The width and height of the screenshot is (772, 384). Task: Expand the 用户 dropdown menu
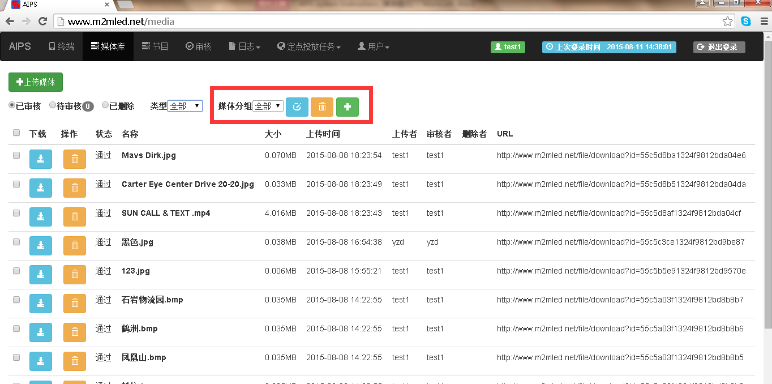pos(374,46)
